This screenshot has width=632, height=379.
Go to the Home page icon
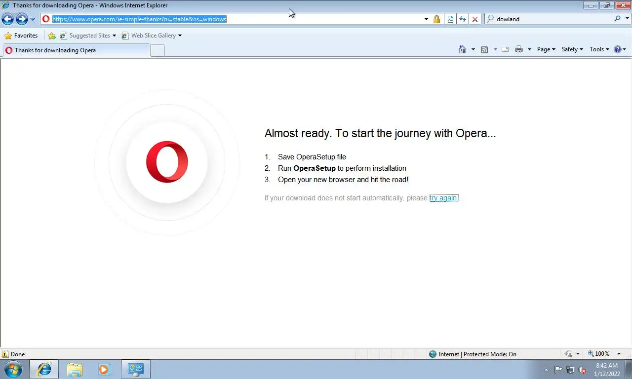pos(463,49)
